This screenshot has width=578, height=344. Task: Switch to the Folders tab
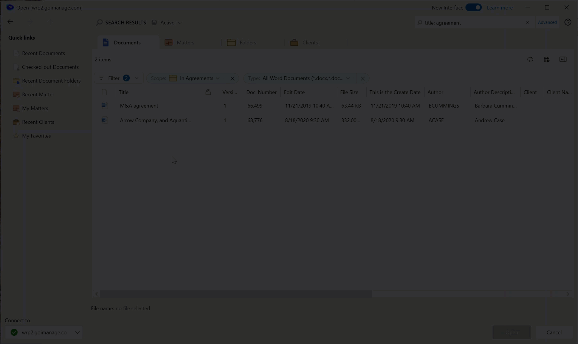(247, 42)
